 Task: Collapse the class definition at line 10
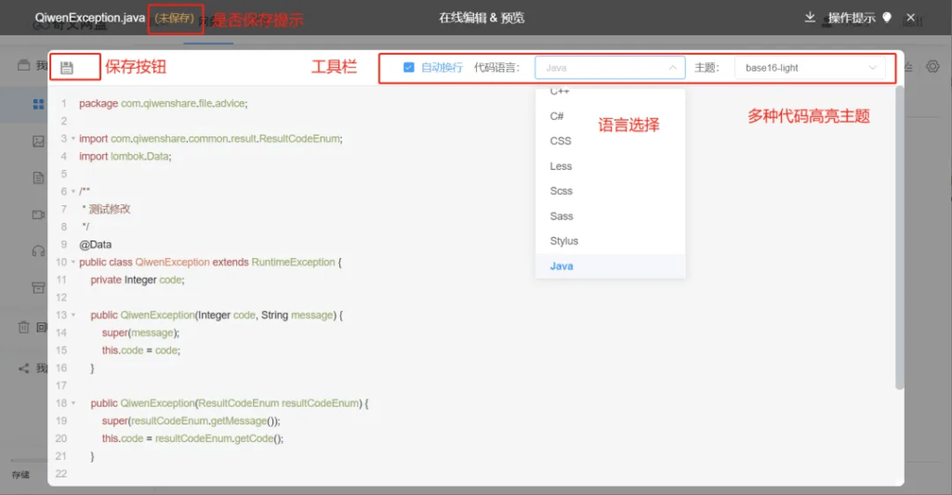[x=73, y=263]
